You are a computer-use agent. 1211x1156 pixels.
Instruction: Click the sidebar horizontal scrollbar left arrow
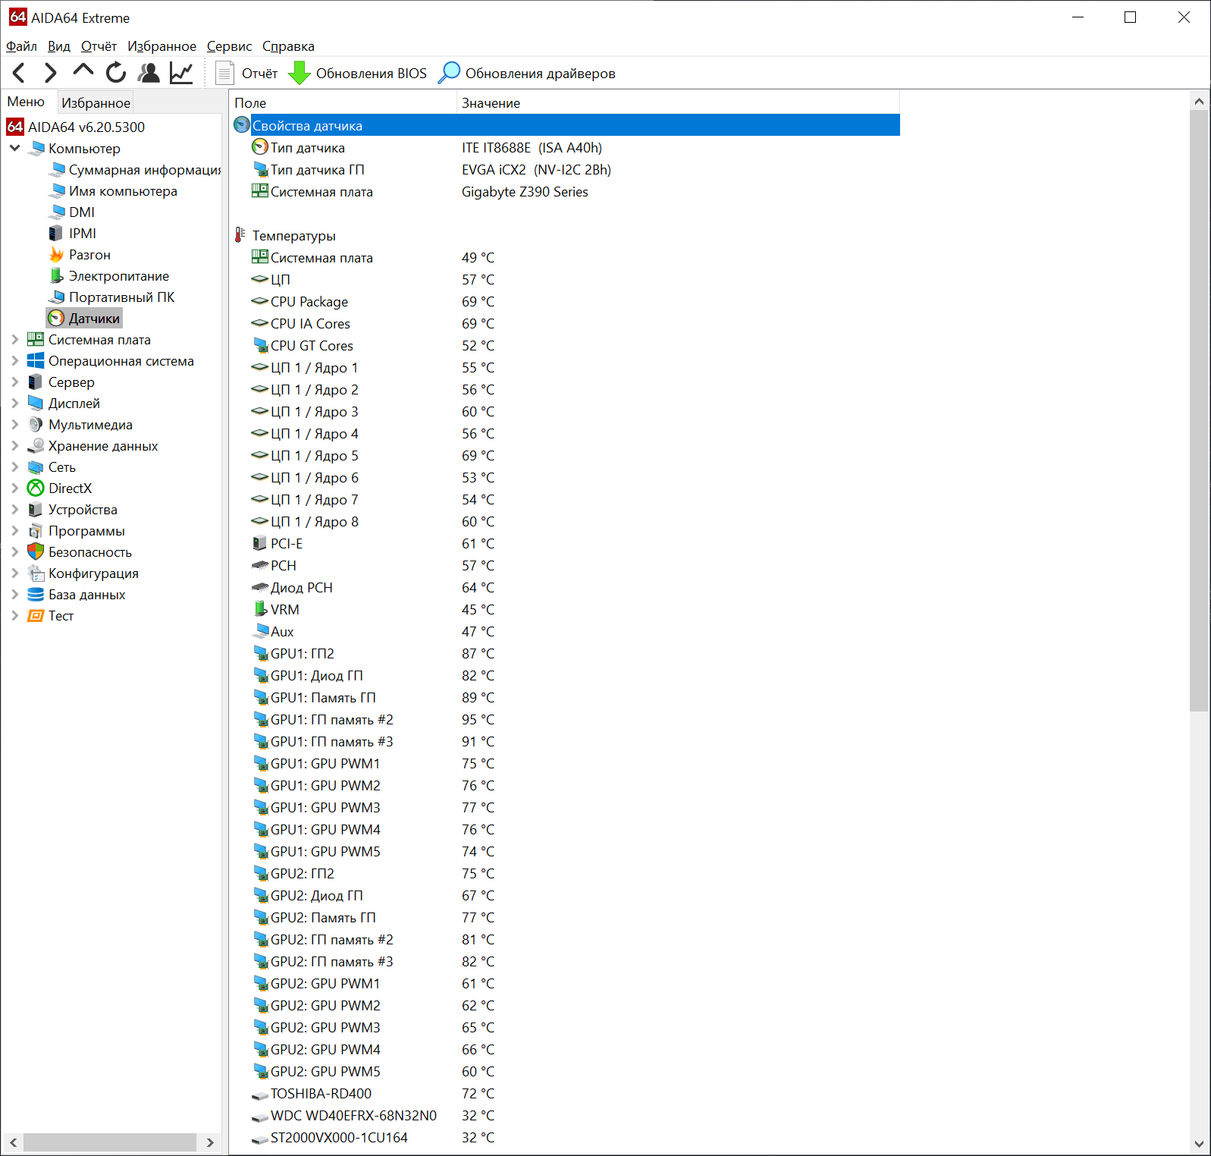pos(13,1142)
